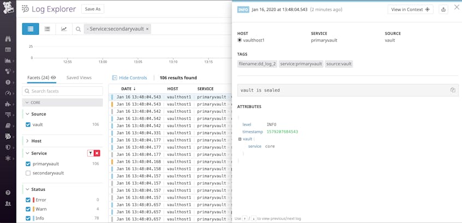This screenshot has width=462, height=223.
Task: Open the Integrations puzzle sidebar icon
Action: click(8, 104)
